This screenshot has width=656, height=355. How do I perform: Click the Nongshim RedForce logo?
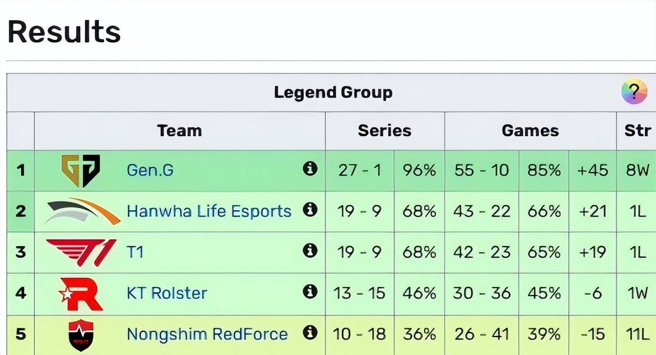pos(81,335)
